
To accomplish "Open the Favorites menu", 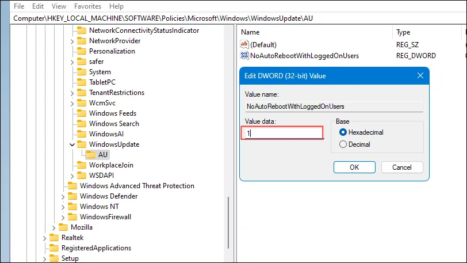I will pos(87,6).
